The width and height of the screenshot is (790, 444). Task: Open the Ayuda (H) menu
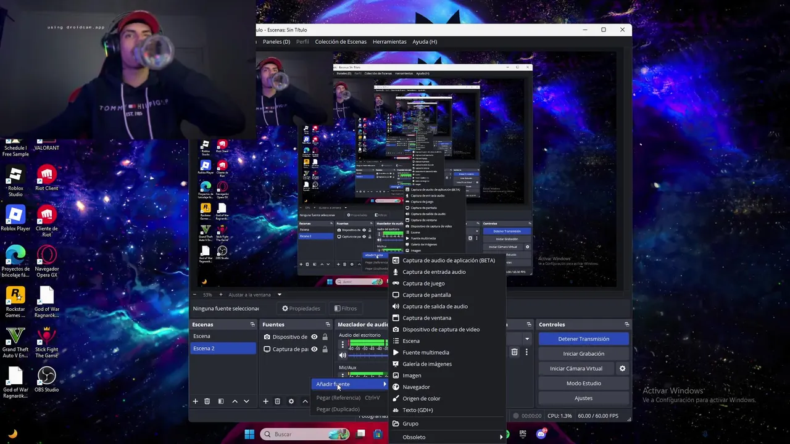[425, 42]
